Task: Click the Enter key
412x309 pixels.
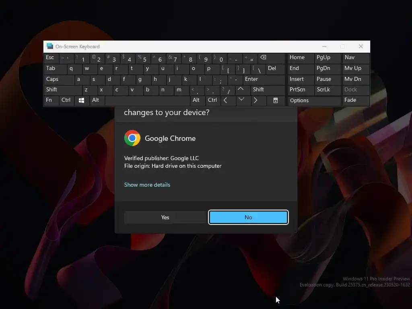Action: point(264,79)
